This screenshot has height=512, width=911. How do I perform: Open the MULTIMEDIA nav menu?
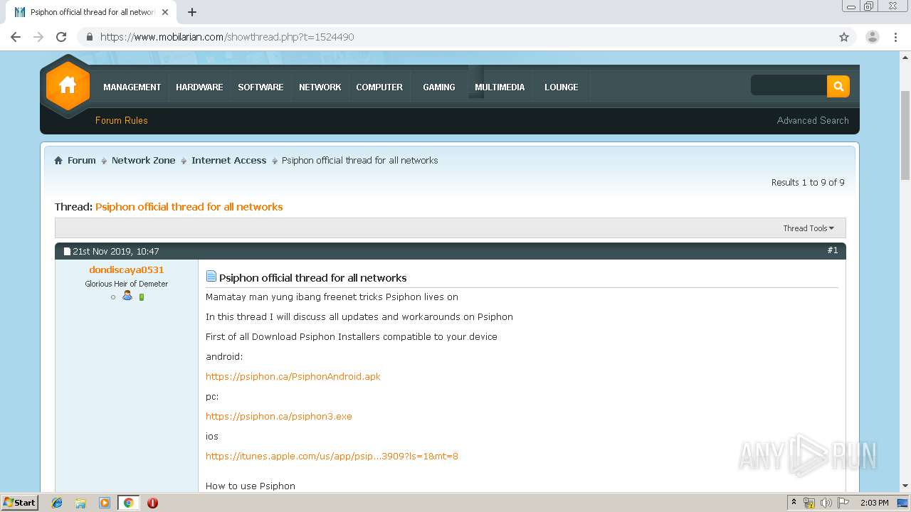point(500,87)
